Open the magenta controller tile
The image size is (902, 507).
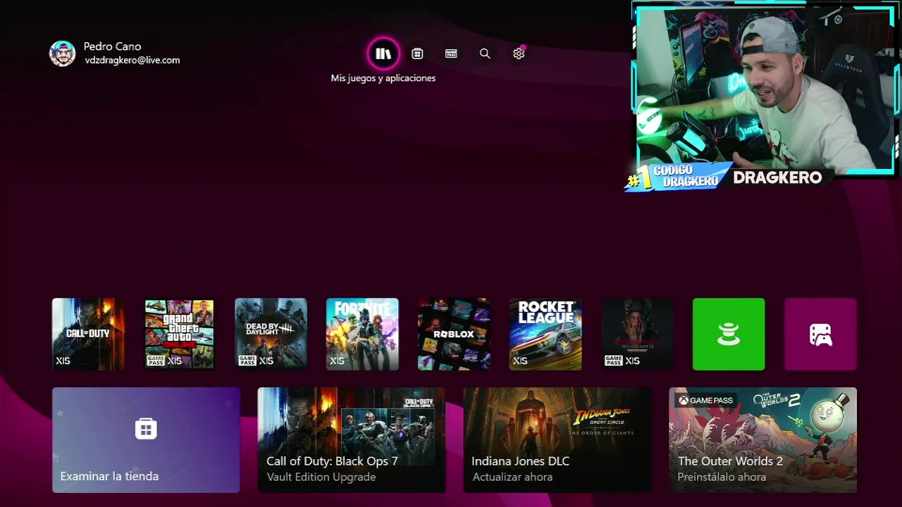820,334
